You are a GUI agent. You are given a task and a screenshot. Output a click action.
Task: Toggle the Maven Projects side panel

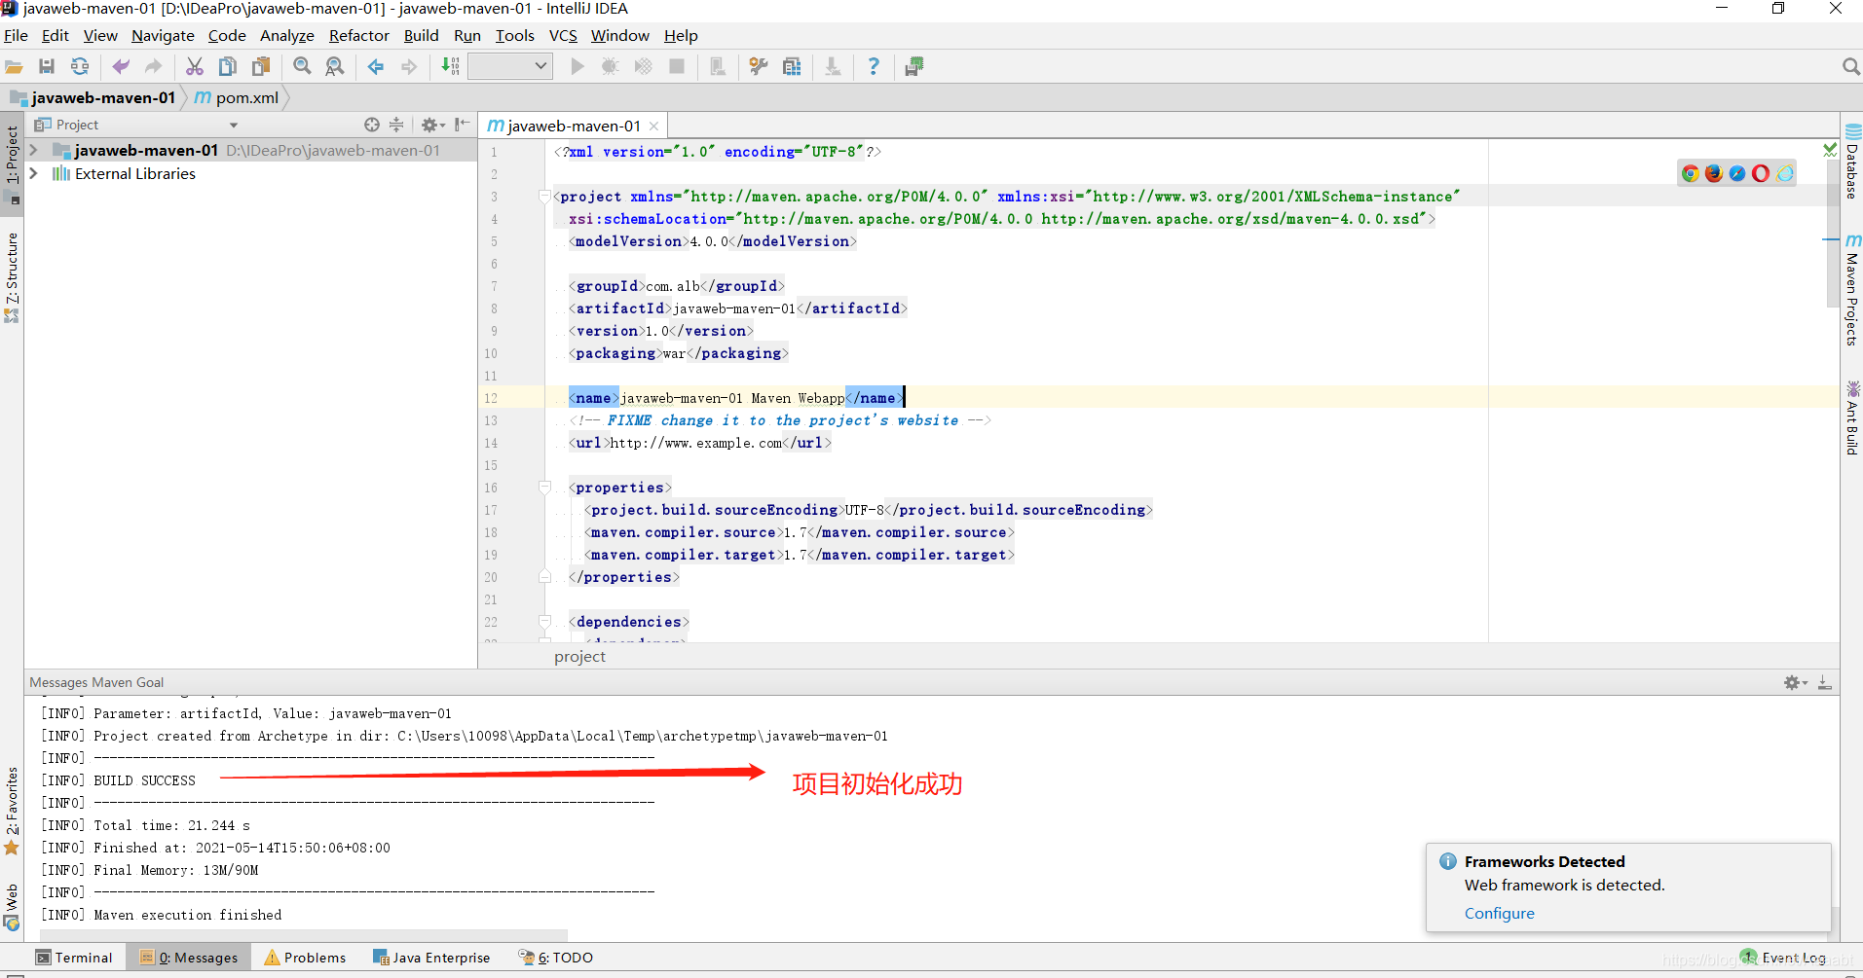(1852, 289)
